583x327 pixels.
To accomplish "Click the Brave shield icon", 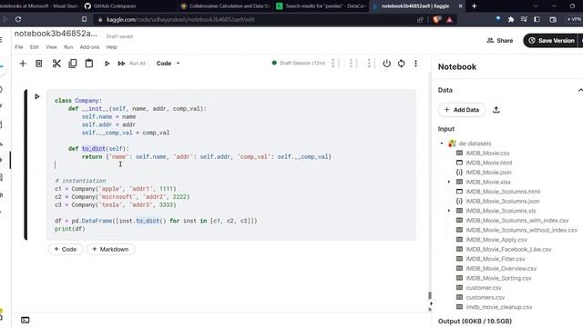I will [436, 19].
